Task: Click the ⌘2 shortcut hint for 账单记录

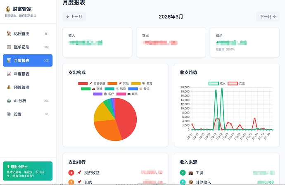Action: [x=47, y=47]
